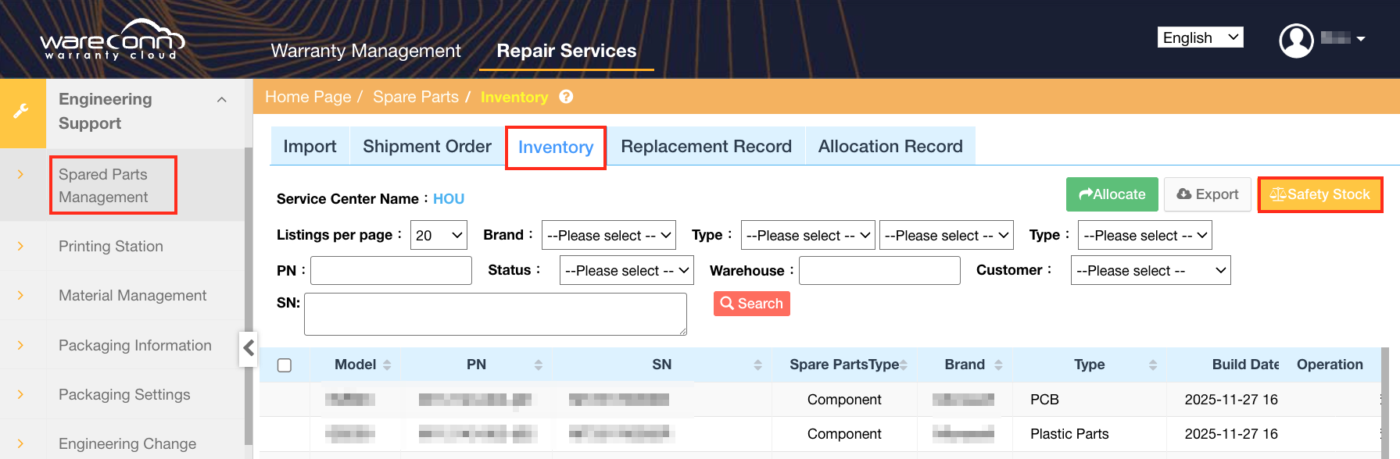Collapse sidebar with left arrow handle
Image resolution: width=1400 pixels, height=459 pixels.
point(249,348)
